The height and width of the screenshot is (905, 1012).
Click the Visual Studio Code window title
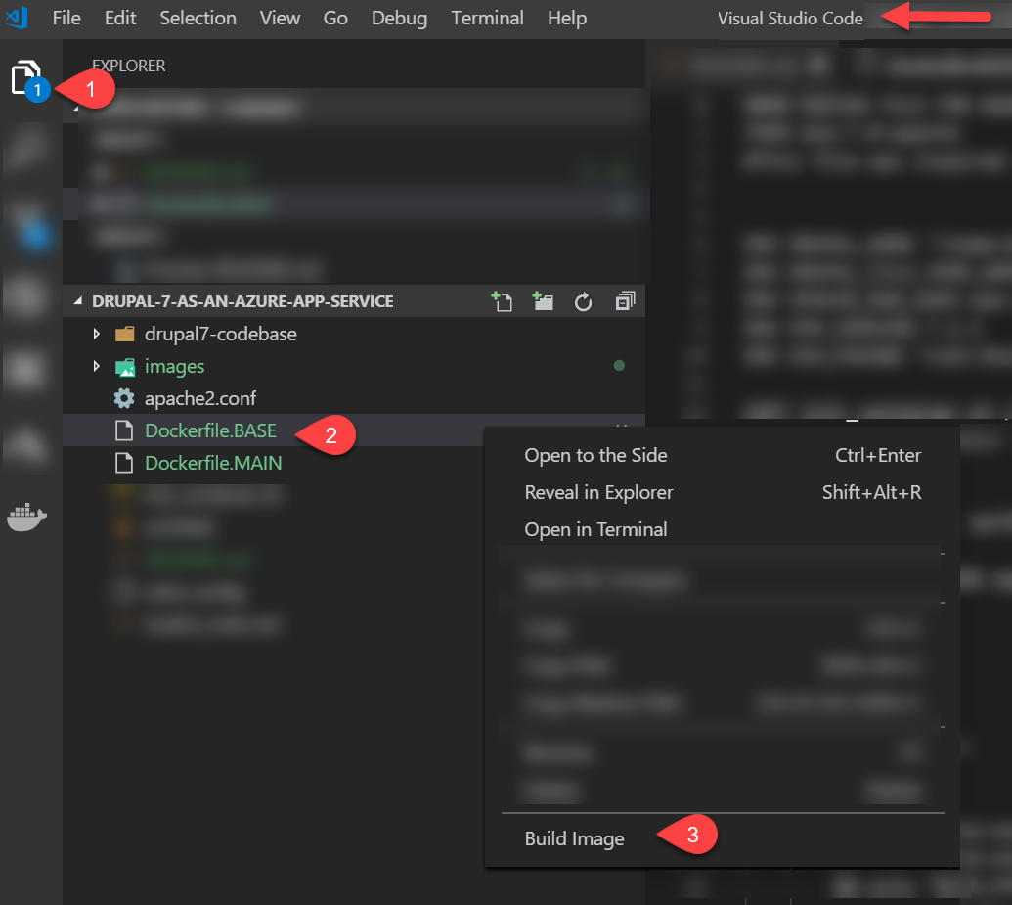[790, 18]
